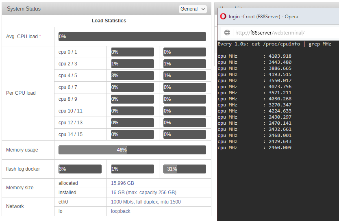Viewport: 339px width, 221px height.
Task: Click the 'Avg. CPU load' label
Action: [x=22, y=37]
